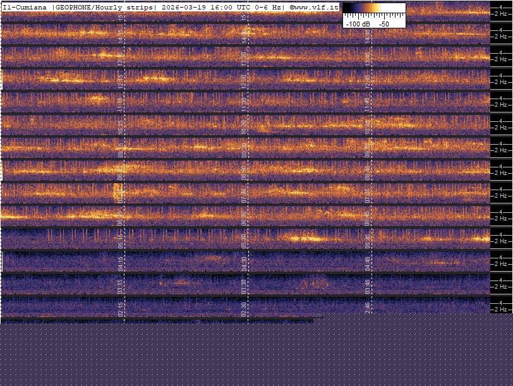Click the 12:30 time marker
Viewport: 513px width, 386px height.
pos(244,81)
